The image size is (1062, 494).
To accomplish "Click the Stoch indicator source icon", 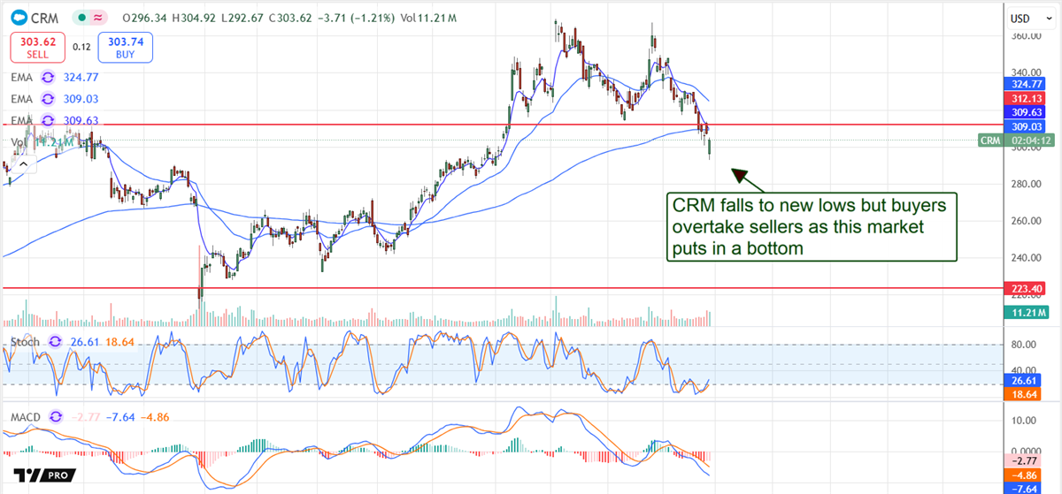I will point(56,340).
